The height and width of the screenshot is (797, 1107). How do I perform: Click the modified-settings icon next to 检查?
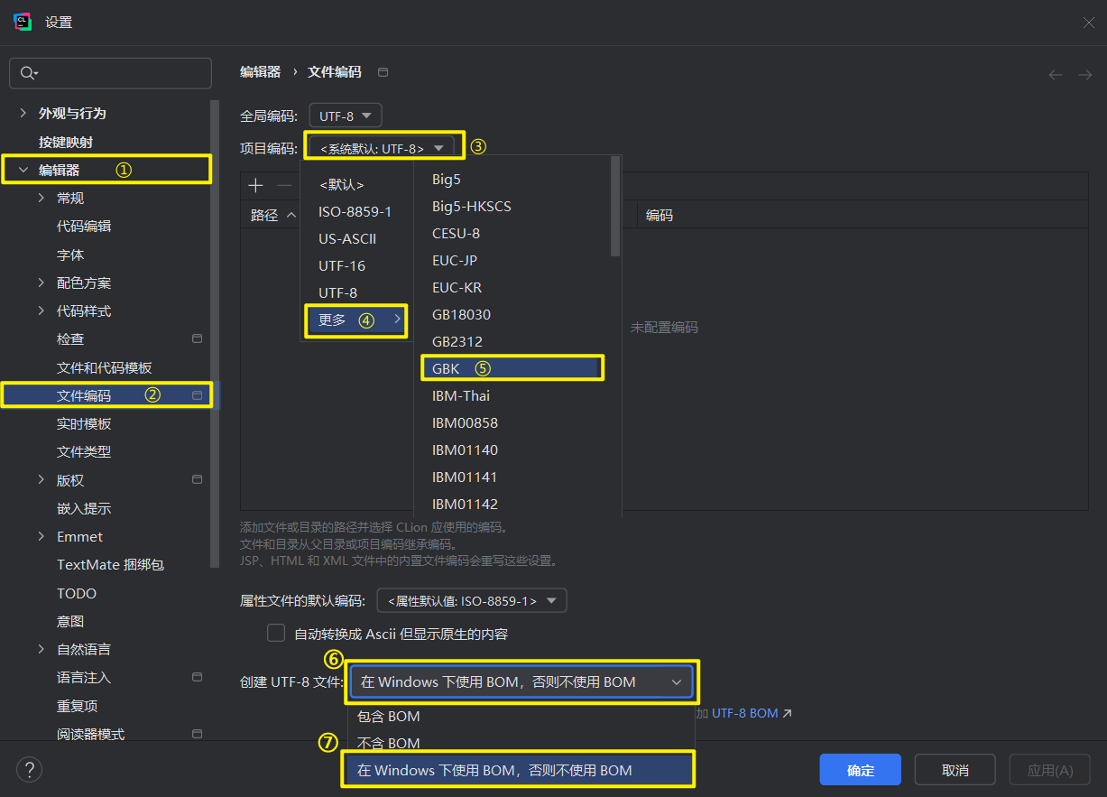pos(197,338)
